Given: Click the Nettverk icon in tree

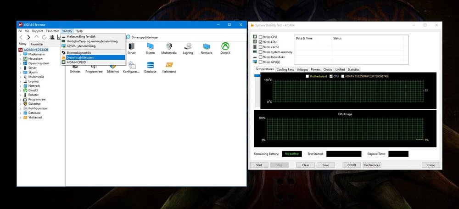Looking at the screenshot, I should click(25, 86).
